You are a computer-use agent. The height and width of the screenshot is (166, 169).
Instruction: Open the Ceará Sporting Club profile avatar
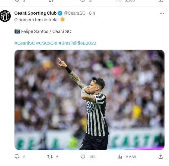[5, 16]
